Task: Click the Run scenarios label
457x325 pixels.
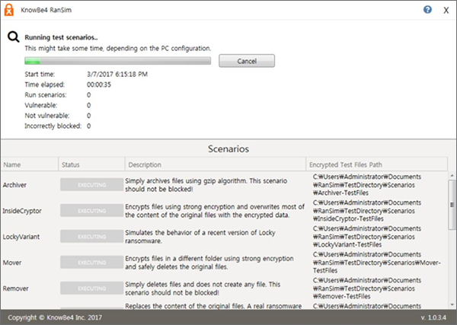Action: tap(46, 95)
